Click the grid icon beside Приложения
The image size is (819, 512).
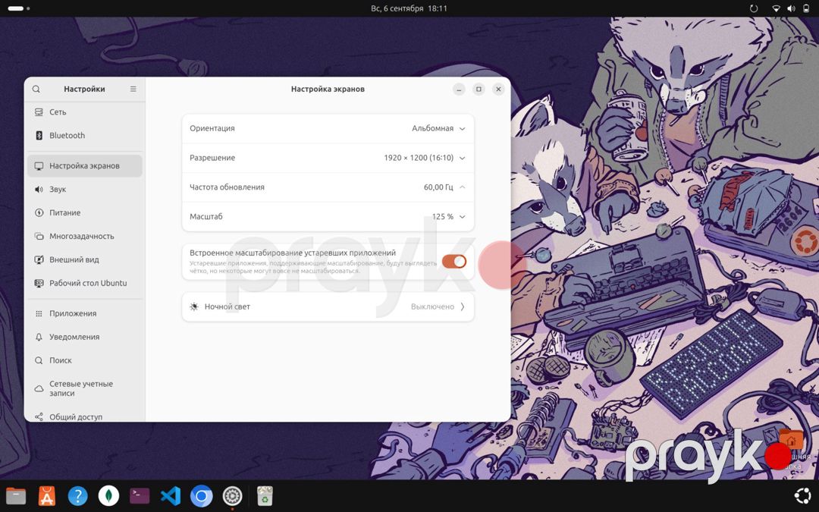click(39, 314)
